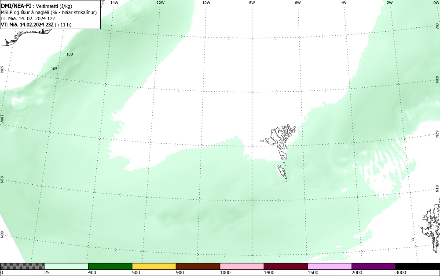
Task: Click the 12W longitude label
Action: point(161,3)
